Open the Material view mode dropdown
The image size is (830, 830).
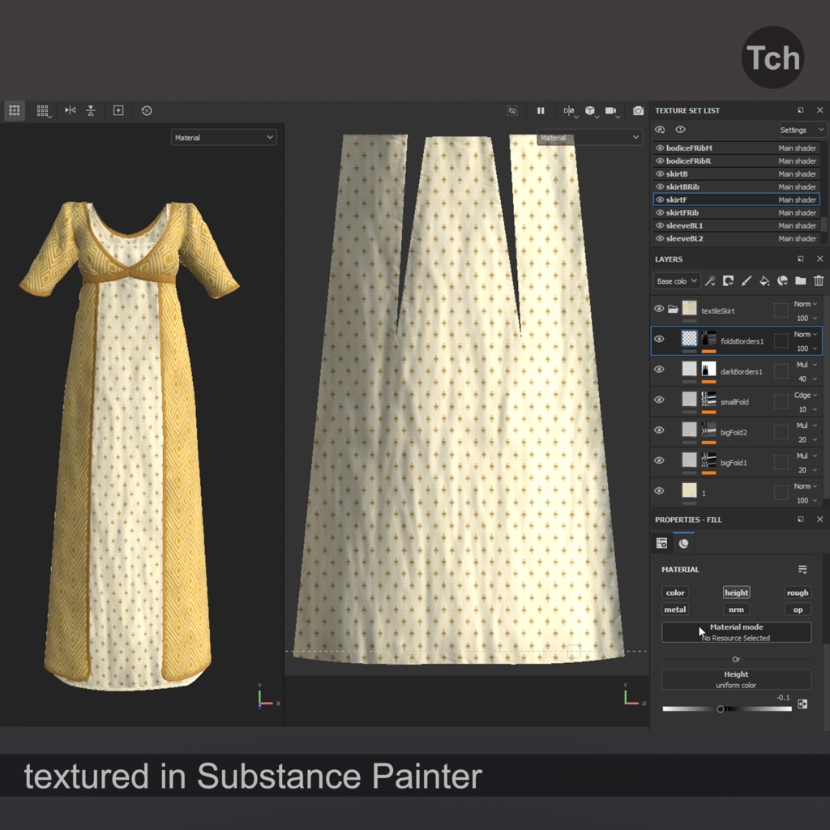[223, 137]
